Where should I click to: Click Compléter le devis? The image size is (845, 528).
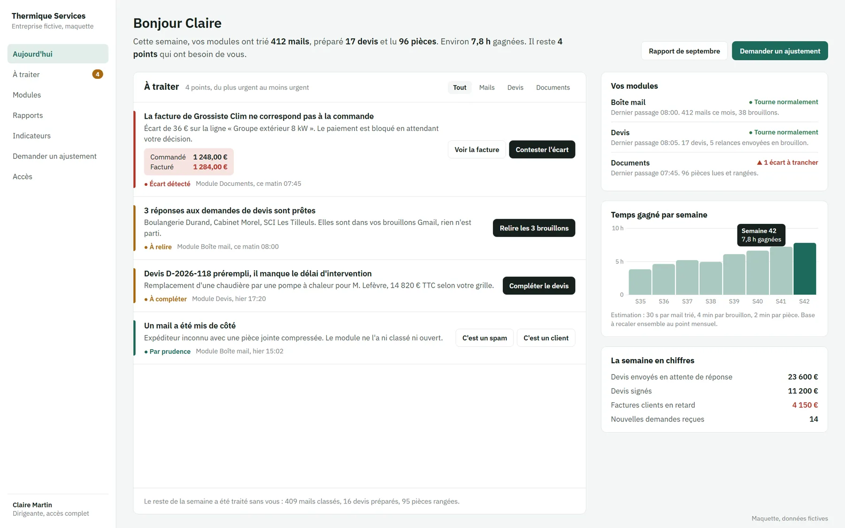[x=538, y=286]
